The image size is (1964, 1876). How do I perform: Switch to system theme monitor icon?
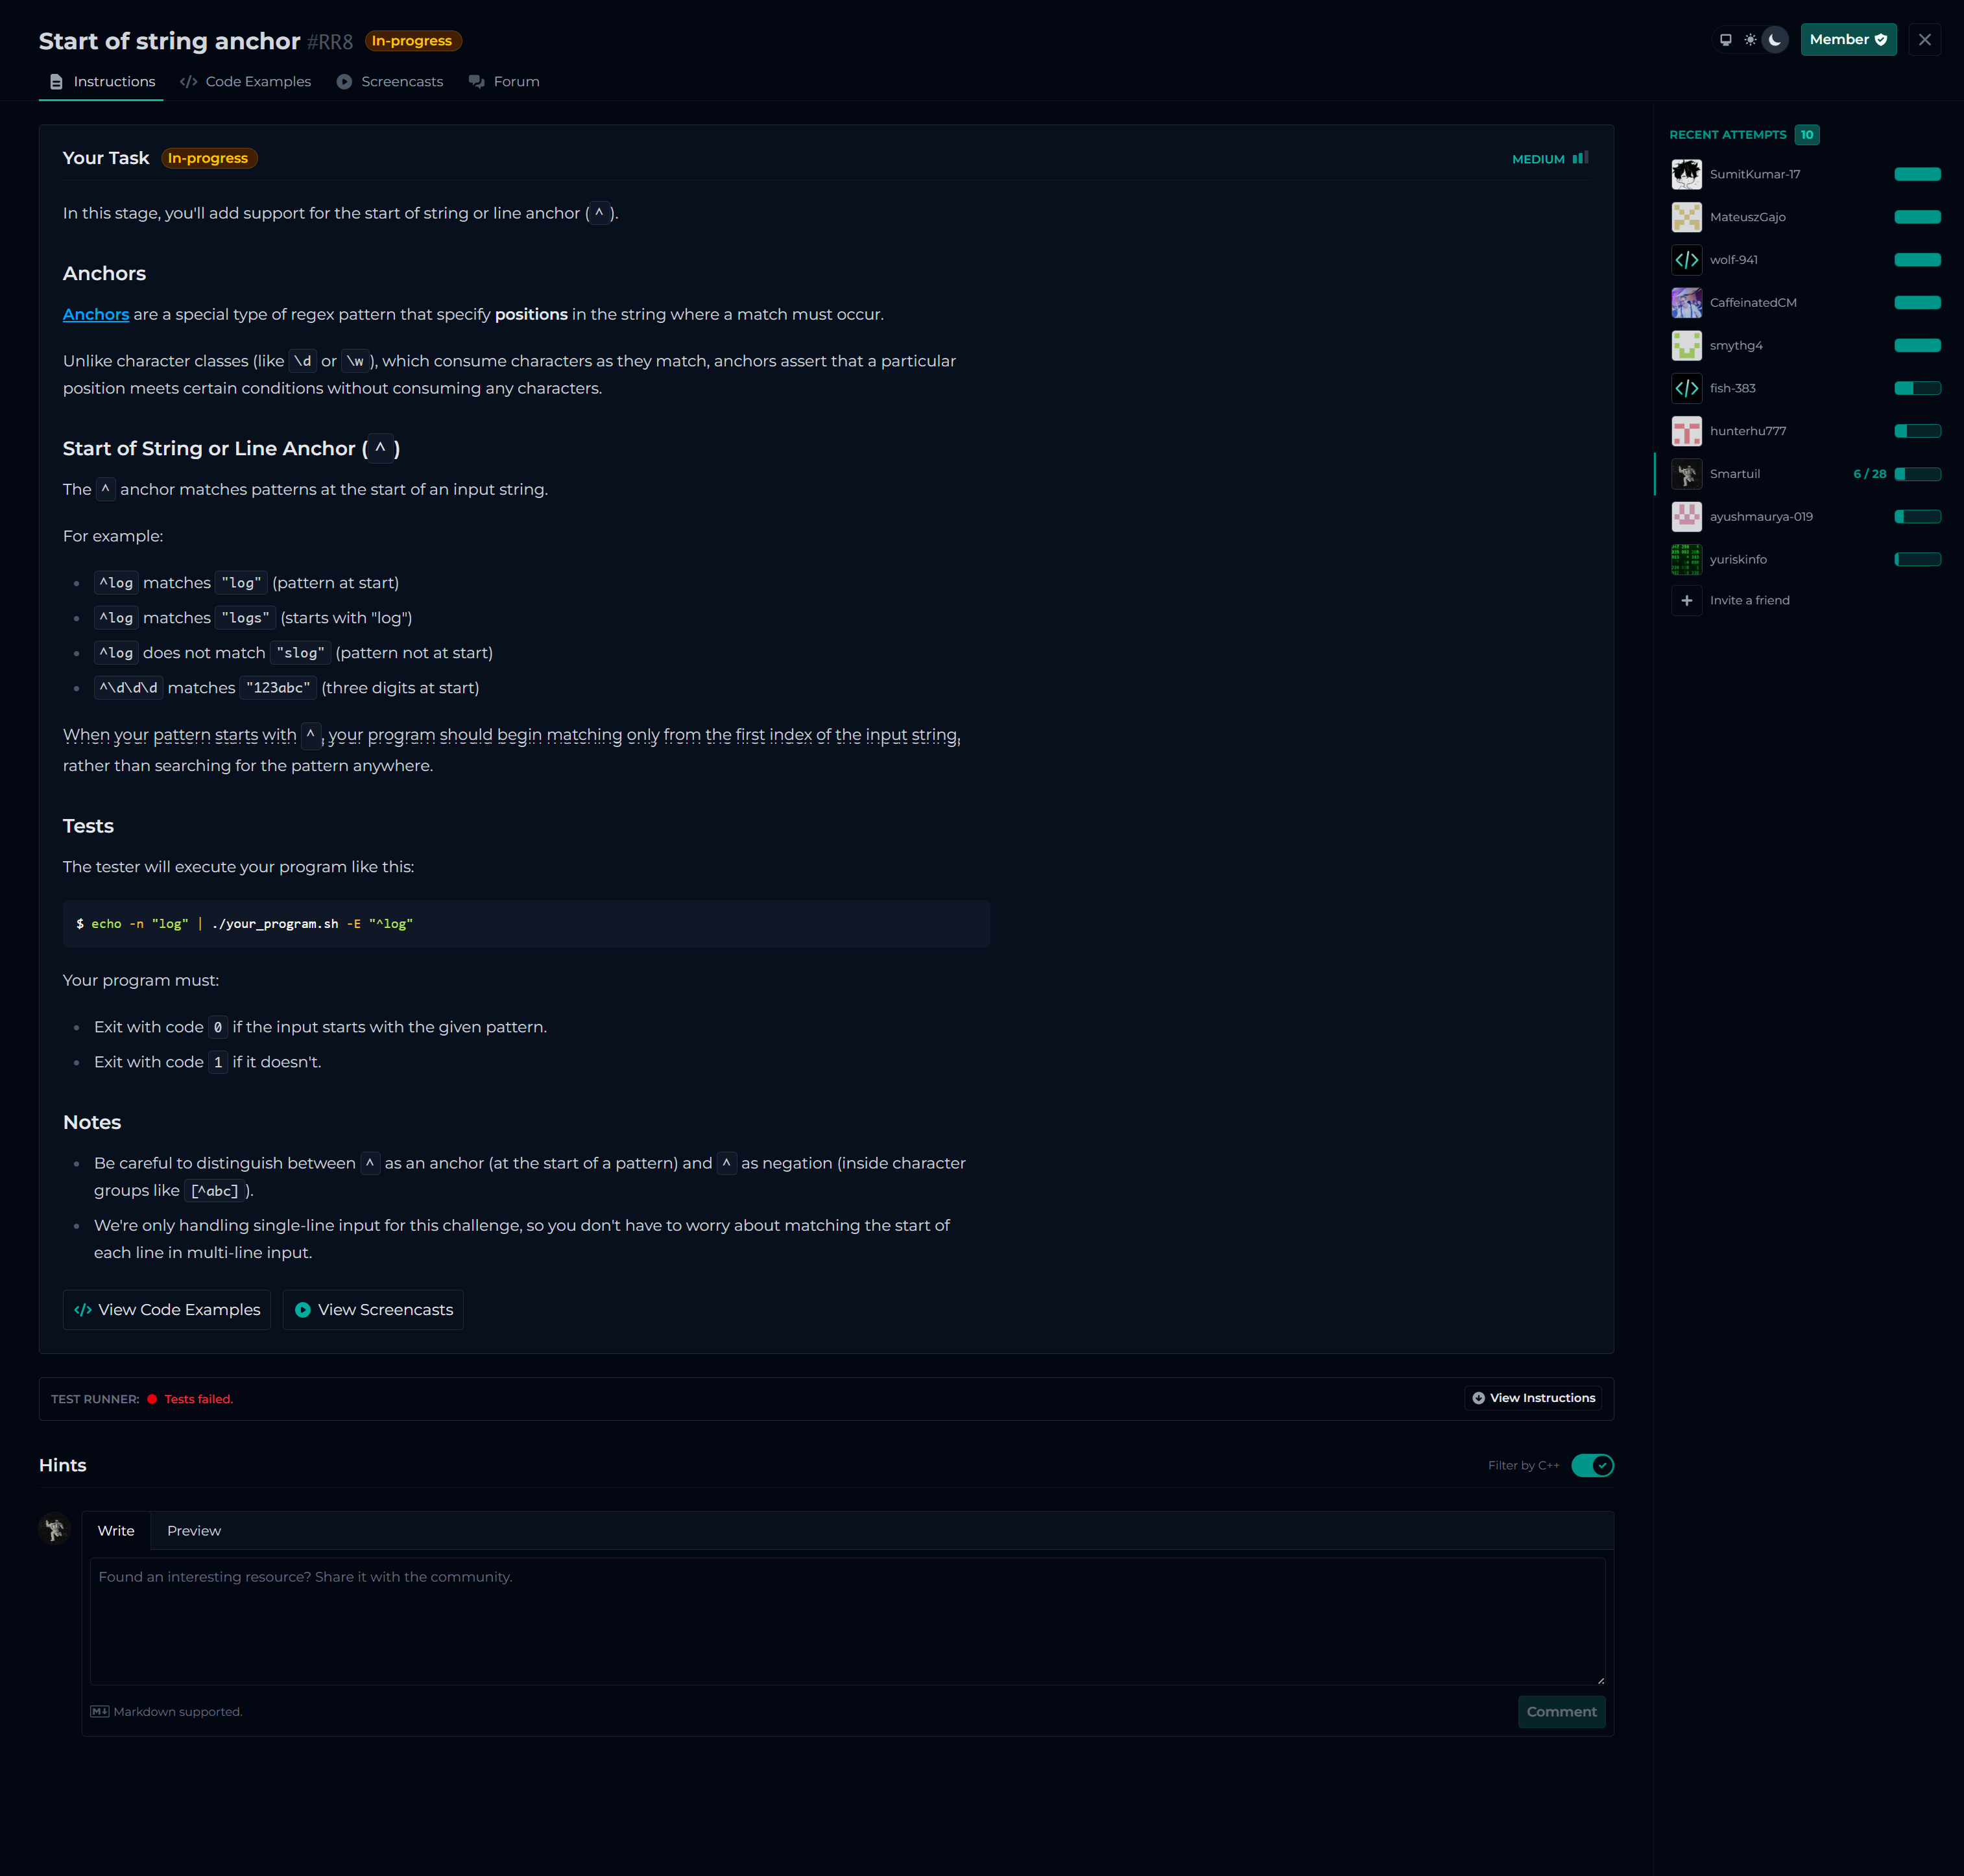click(1725, 40)
